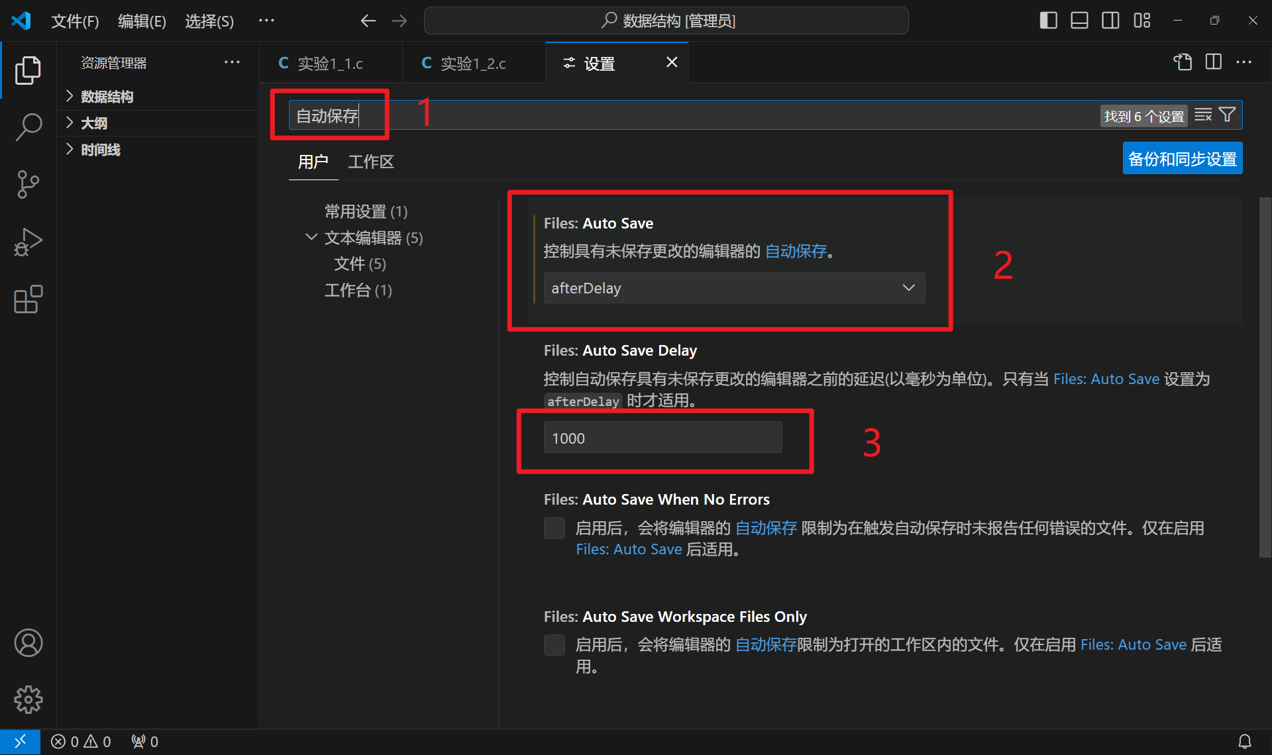Click the Files: Auto Save link in delay description
The width and height of the screenshot is (1272, 755).
click(1106, 379)
